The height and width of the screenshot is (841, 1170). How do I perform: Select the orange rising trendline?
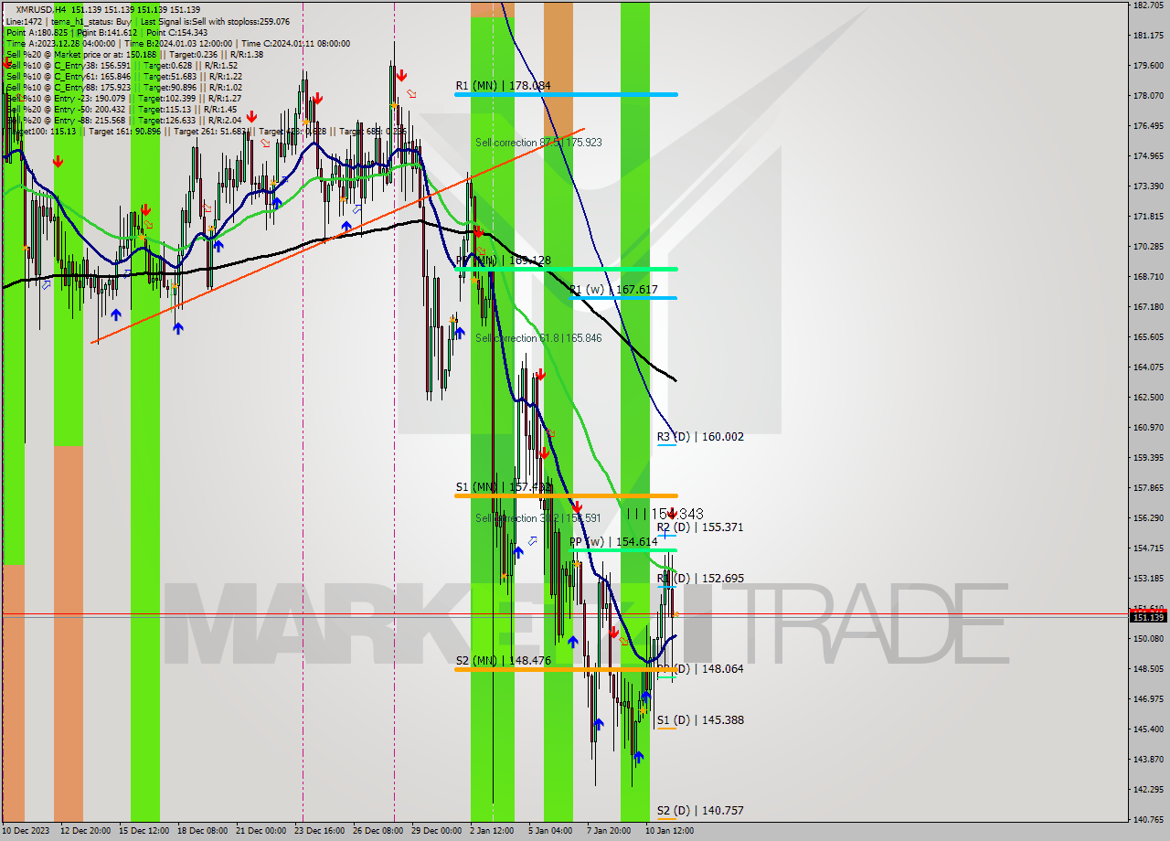(x=337, y=236)
